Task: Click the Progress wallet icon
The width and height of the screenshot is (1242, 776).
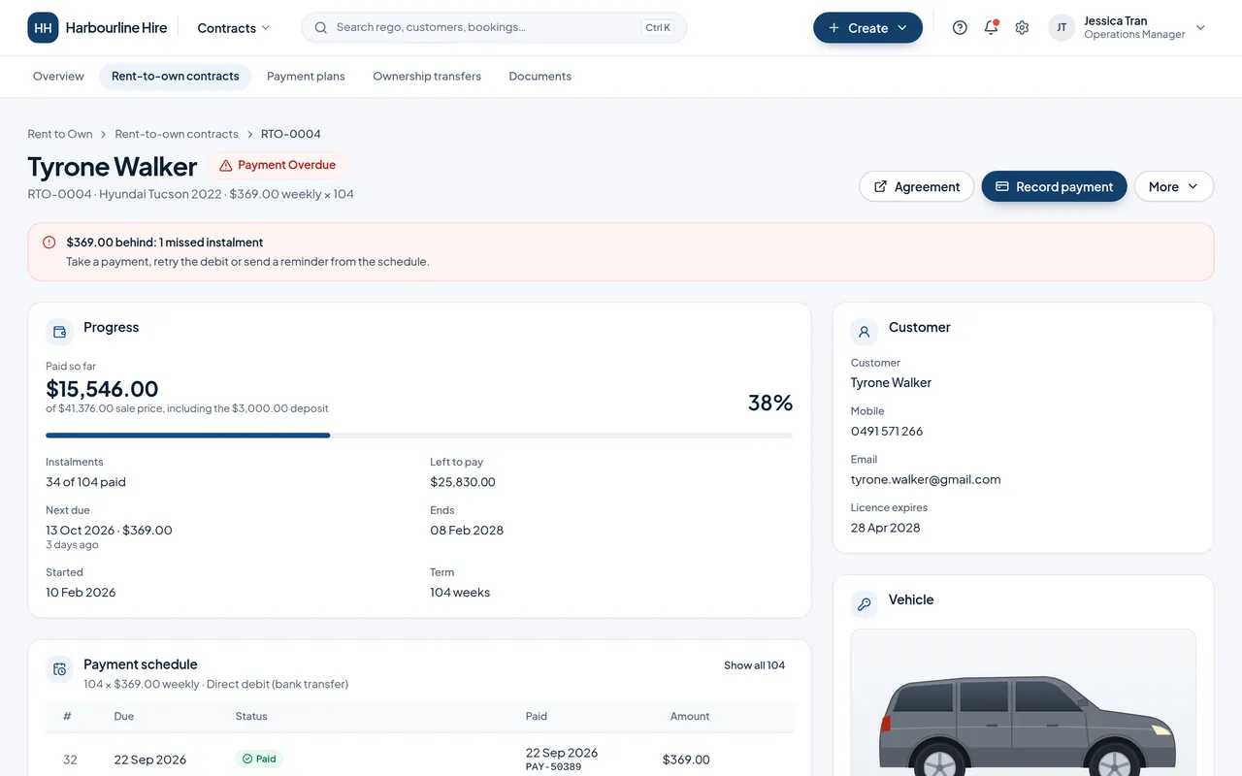Action: pos(59,332)
